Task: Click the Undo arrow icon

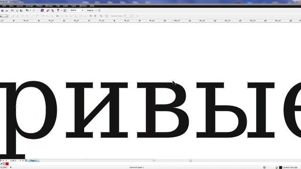Action: [x=27, y=10]
